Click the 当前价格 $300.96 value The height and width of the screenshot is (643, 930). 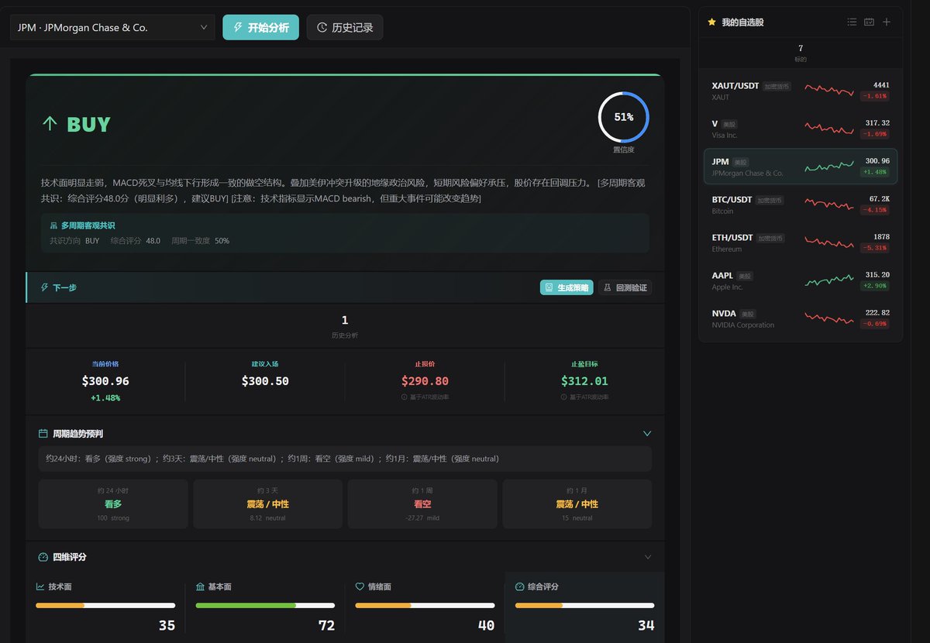(x=105, y=381)
